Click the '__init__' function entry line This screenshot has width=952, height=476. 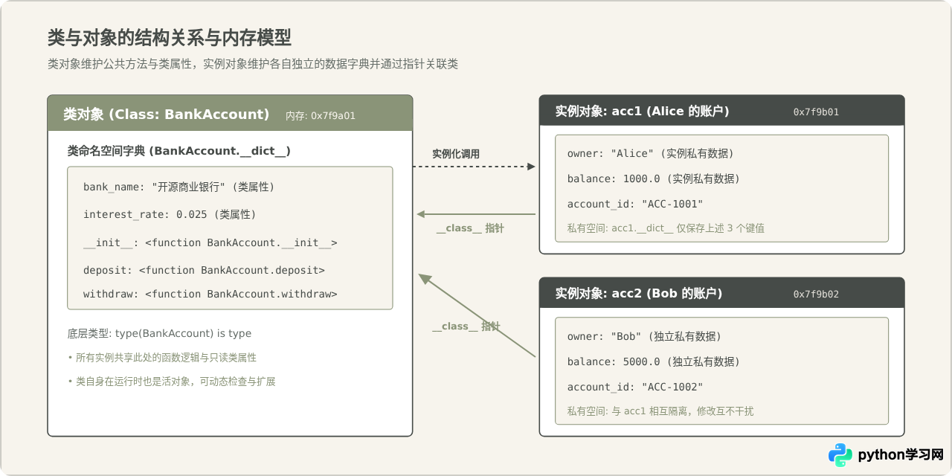[x=210, y=243]
